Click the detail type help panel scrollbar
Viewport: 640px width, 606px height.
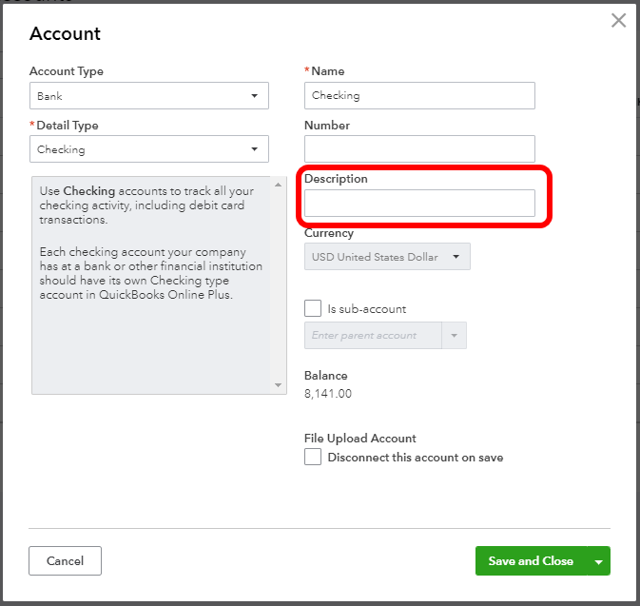(x=279, y=285)
